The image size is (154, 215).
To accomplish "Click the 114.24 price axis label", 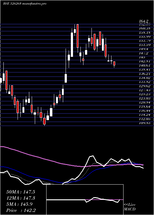I will (x=144, y=115).
